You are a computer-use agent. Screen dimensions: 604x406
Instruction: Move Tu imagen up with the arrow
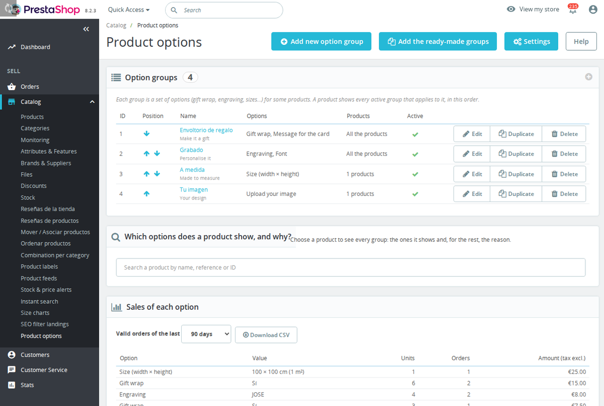(146, 193)
